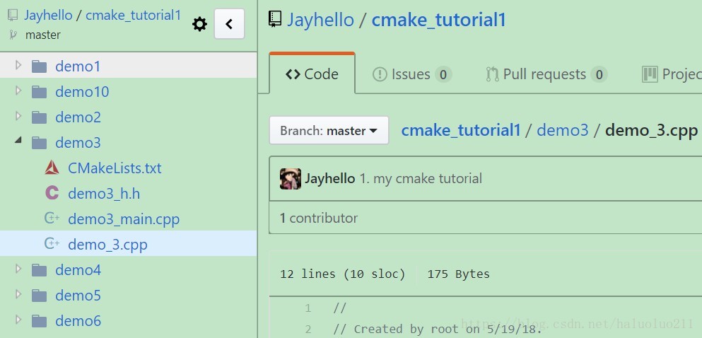Viewport: 702px width, 338px height.
Task: Click the Issues count badge 0
Action: point(443,75)
